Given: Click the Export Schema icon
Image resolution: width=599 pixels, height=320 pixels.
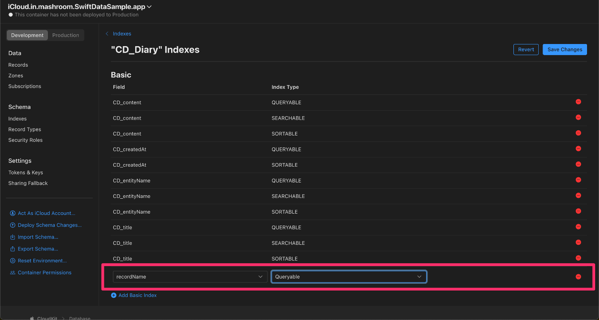Looking at the screenshot, I should tap(12, 249).
